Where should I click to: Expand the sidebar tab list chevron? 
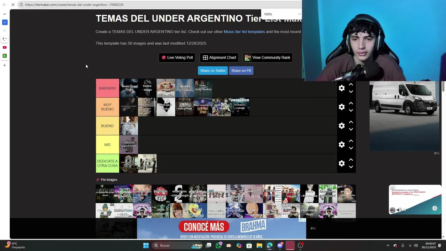pos(5,14)
